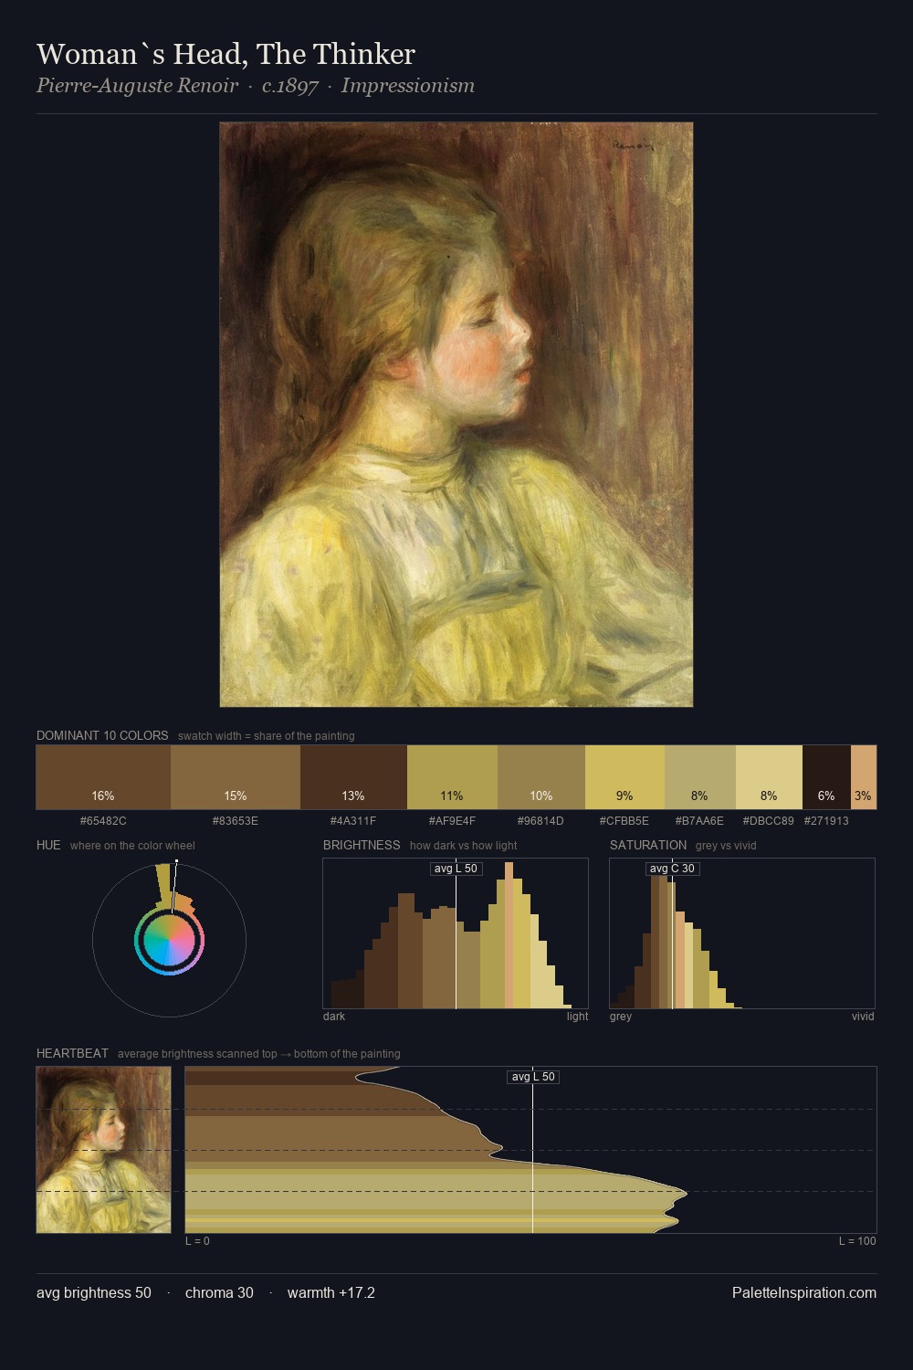Image resolution: width=913 pixels, height=1370 pixels.
Task: Click the 'light' axis label
Action: pos(578,1017)
